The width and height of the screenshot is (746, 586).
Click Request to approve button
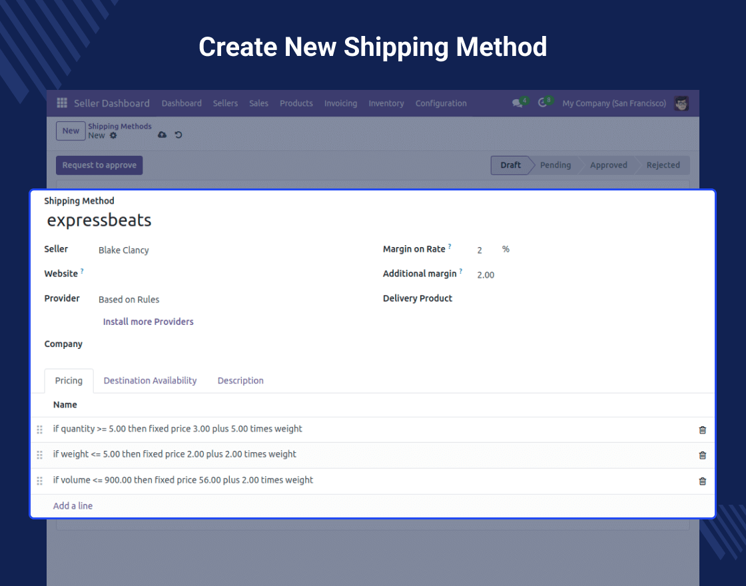[99, 165]
